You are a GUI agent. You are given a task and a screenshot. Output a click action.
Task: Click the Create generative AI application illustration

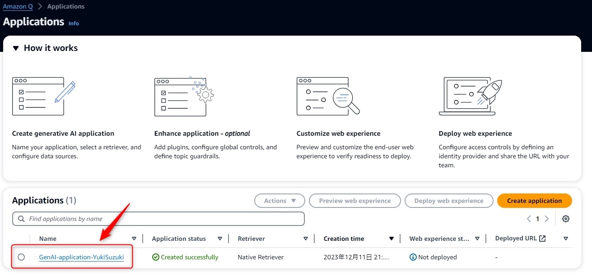pyautogui.click(x=44, y=96)
